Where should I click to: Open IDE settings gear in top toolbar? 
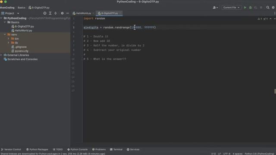tap(273, 8)
